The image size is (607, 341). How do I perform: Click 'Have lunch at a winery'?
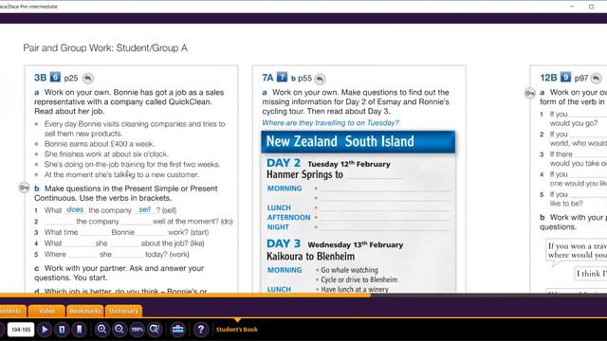(354, 289)
